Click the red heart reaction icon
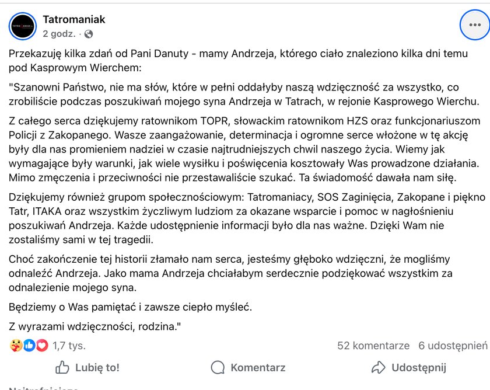 pyautogui.click(x=41, y=346)
